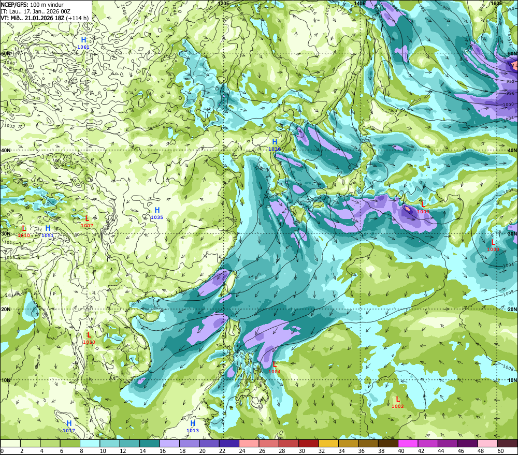Image resolution: width=518 pixels, height=455 pixels.
Task: Click the VT: 21.01.2026 18Z (+114 h) line
Action: click(x=45, y=18)
